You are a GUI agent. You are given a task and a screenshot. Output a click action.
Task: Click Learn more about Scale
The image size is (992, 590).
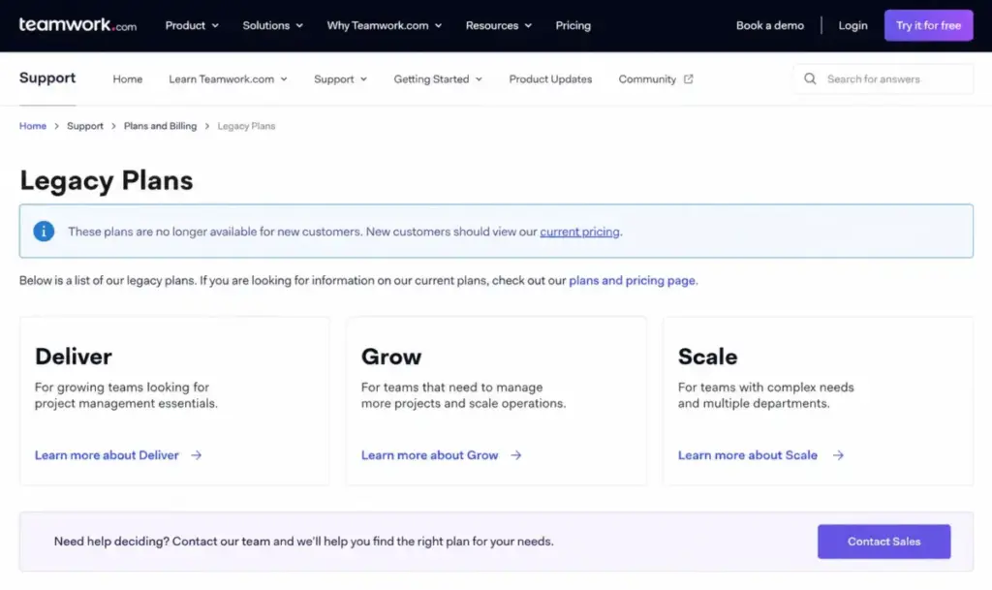click(x=748, y=455)
